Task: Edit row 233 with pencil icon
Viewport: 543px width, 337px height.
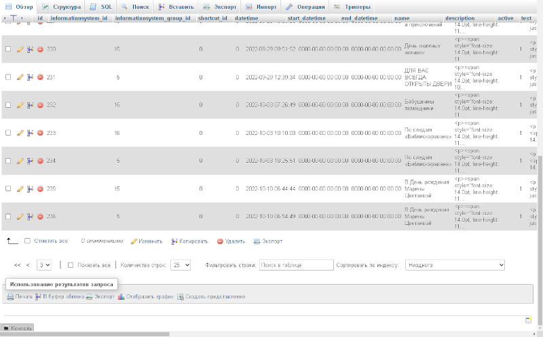Action: (20, 133)
